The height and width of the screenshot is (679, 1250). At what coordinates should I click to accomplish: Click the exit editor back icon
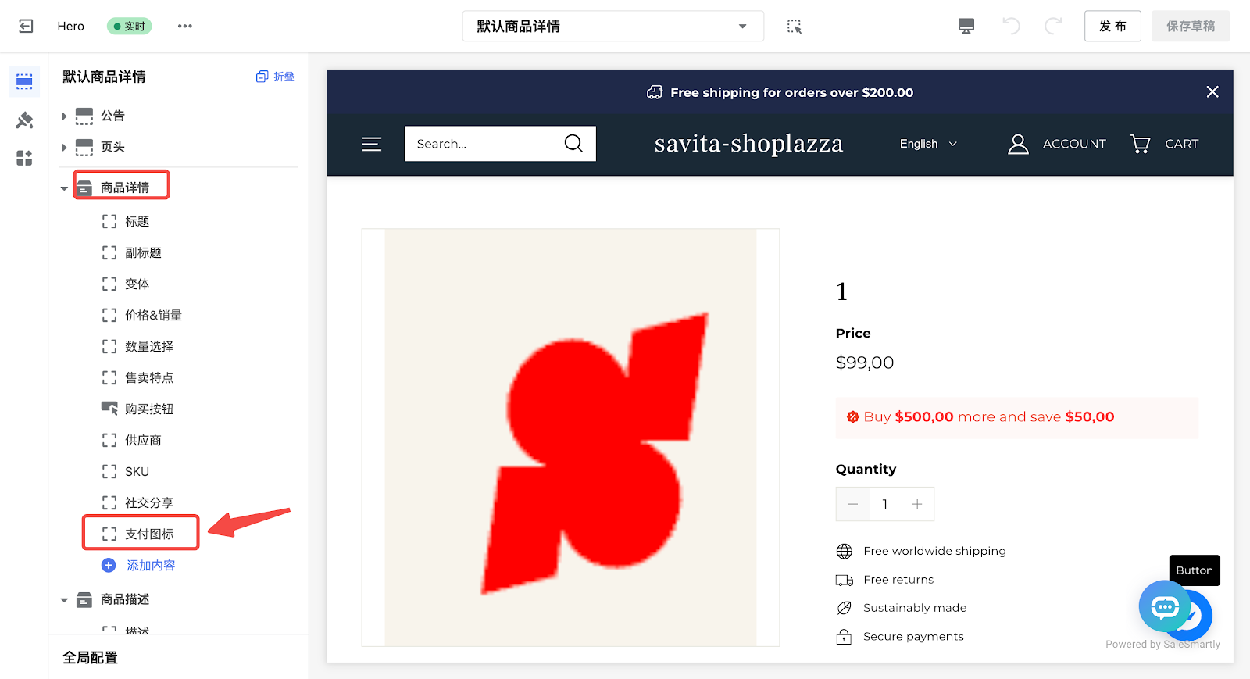tap(26, 26)
